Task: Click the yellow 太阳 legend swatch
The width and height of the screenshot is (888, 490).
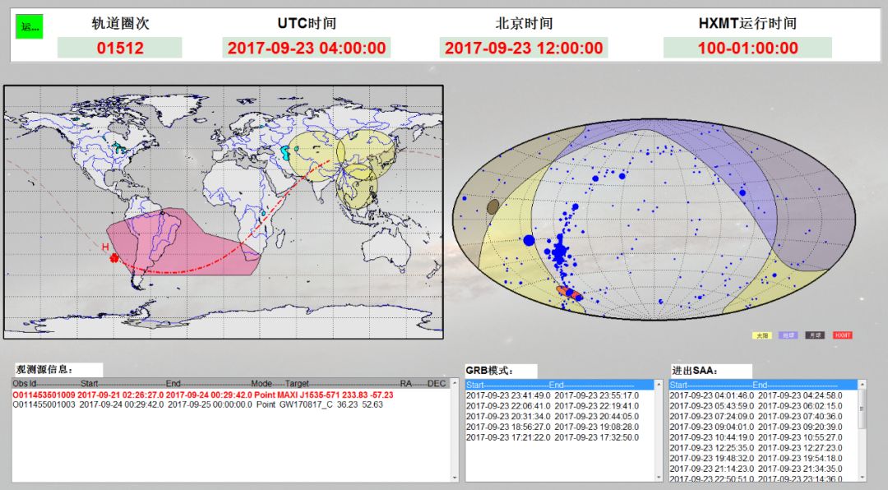Action: 762,335
